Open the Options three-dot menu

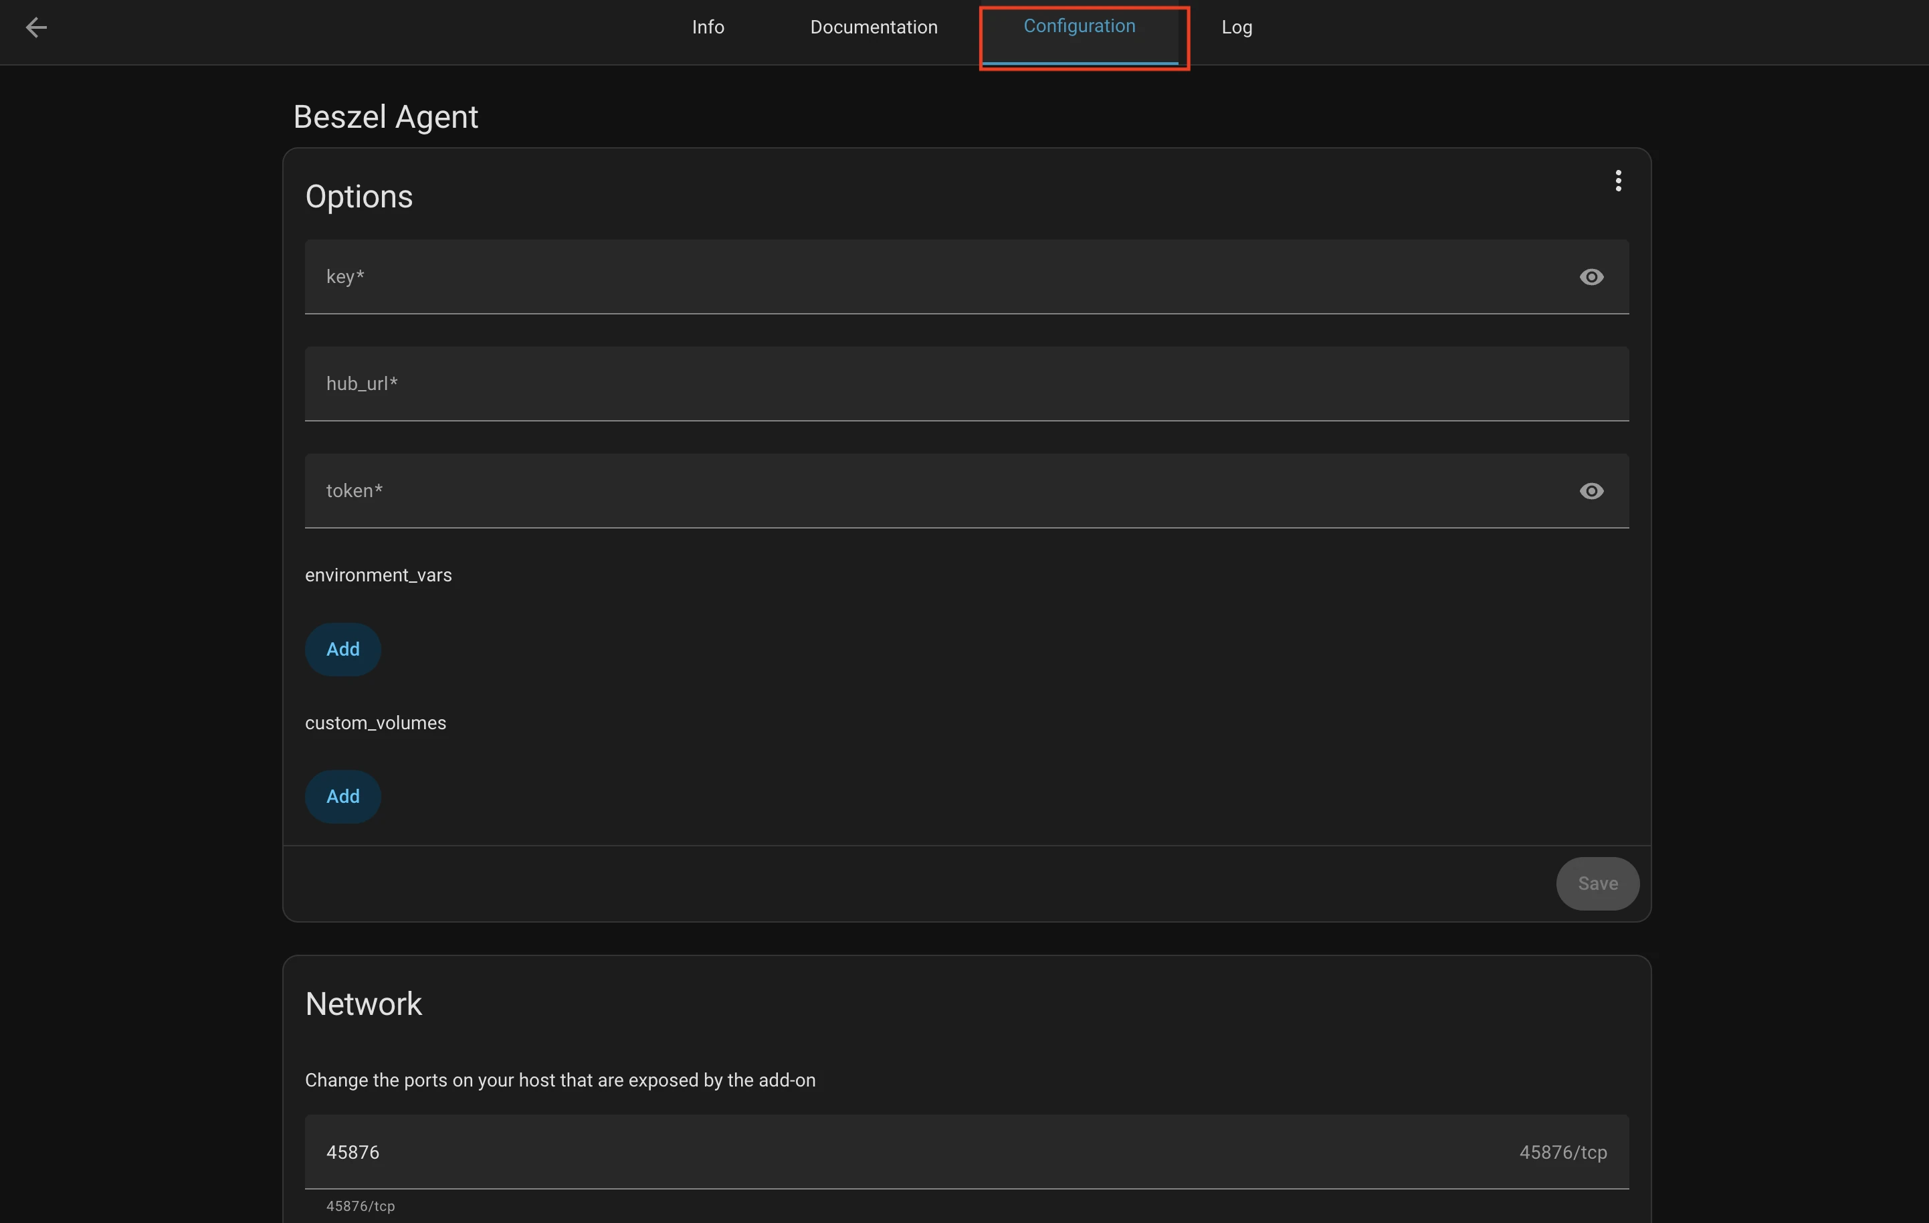point(1618,181)
